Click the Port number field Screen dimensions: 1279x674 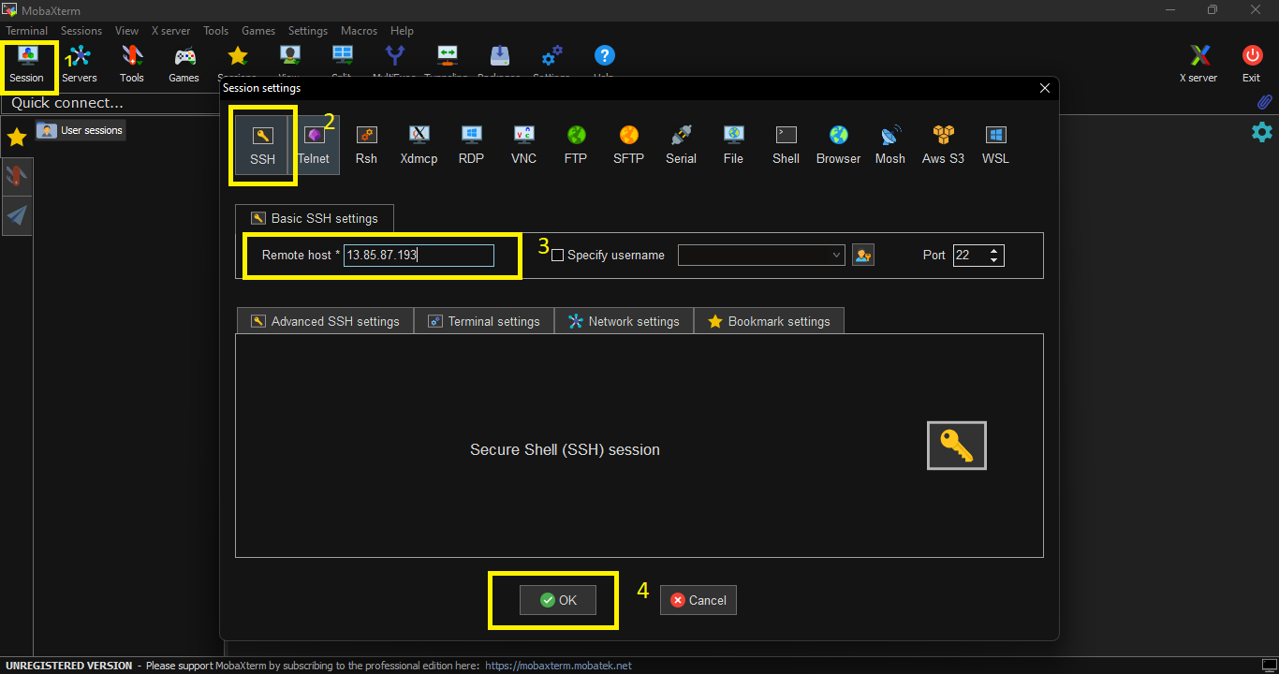[970, 255]
